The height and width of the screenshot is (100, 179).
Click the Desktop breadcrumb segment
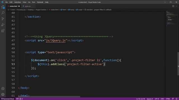tap(30, 10)
